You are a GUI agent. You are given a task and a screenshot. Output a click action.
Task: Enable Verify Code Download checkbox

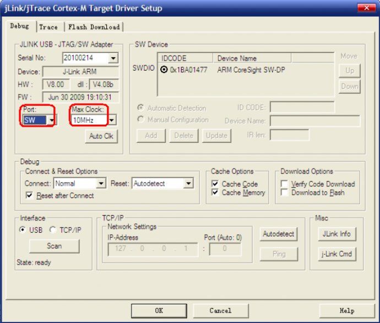[x=284, y=184]
